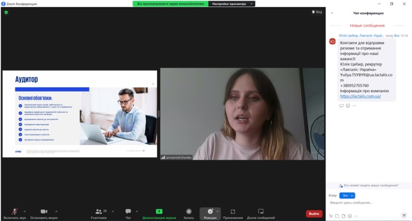
Task: Add emoji reaction to the chat message
Action: click(348, 106)
